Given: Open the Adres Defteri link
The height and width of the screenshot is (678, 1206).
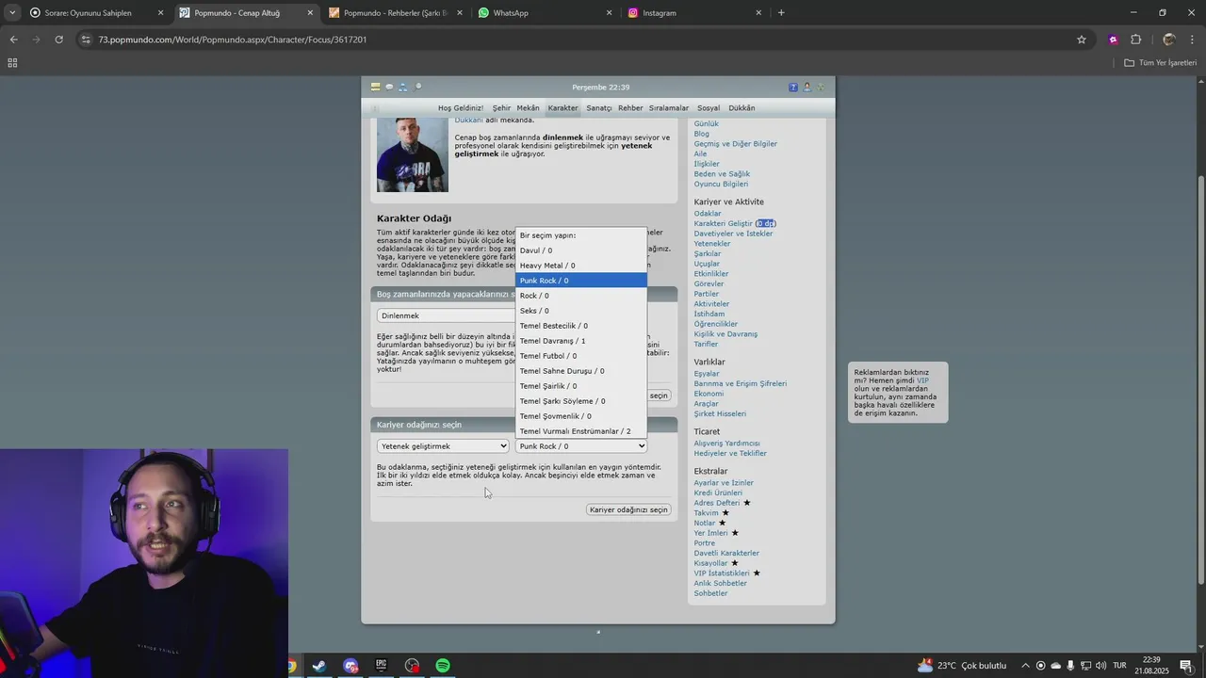Looking at the screenshot, I should tap(717, 503).
